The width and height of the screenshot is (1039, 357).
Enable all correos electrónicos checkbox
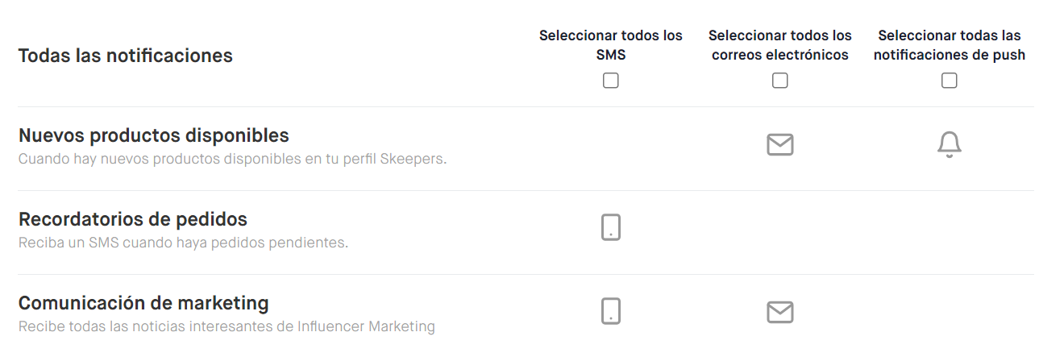click(779, 81)
